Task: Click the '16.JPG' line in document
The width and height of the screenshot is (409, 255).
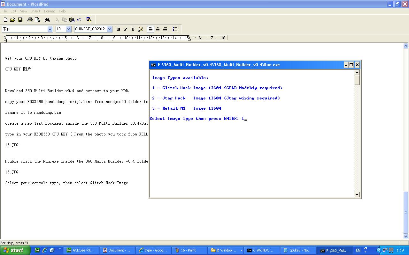Action: (12, 172)
